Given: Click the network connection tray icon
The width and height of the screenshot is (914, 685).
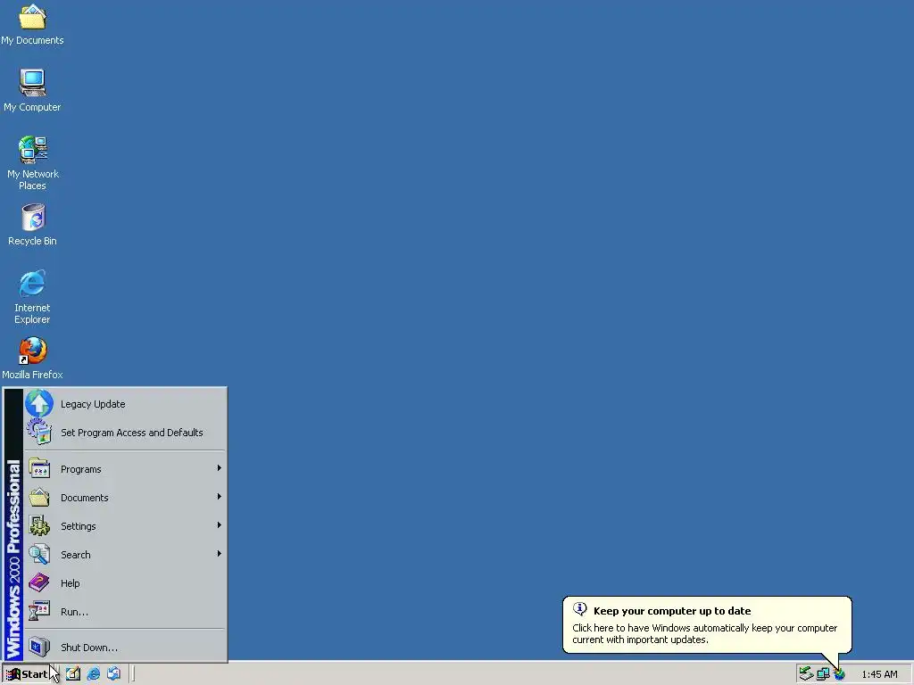Looking at the screenshot, I should pos(823,674).
